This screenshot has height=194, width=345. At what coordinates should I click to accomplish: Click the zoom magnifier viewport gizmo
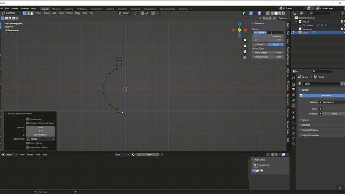pos(245,40)
